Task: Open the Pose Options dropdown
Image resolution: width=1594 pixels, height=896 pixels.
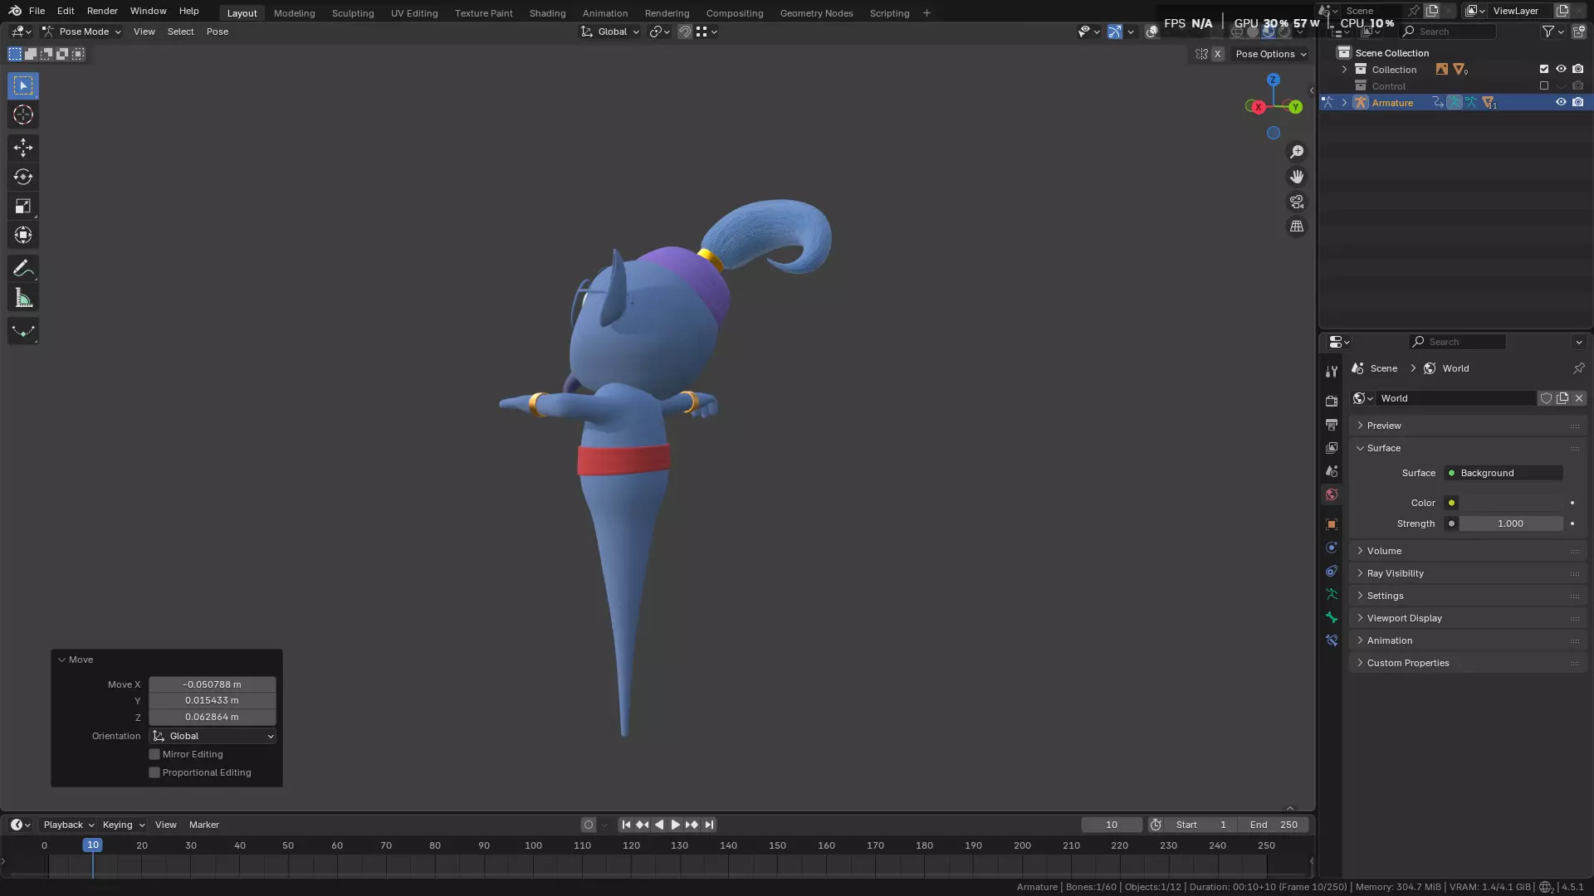Action: coord(1270,54)
